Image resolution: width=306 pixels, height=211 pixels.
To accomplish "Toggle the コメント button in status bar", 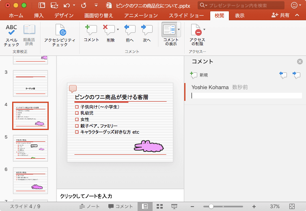I will (x=121, y=206).
